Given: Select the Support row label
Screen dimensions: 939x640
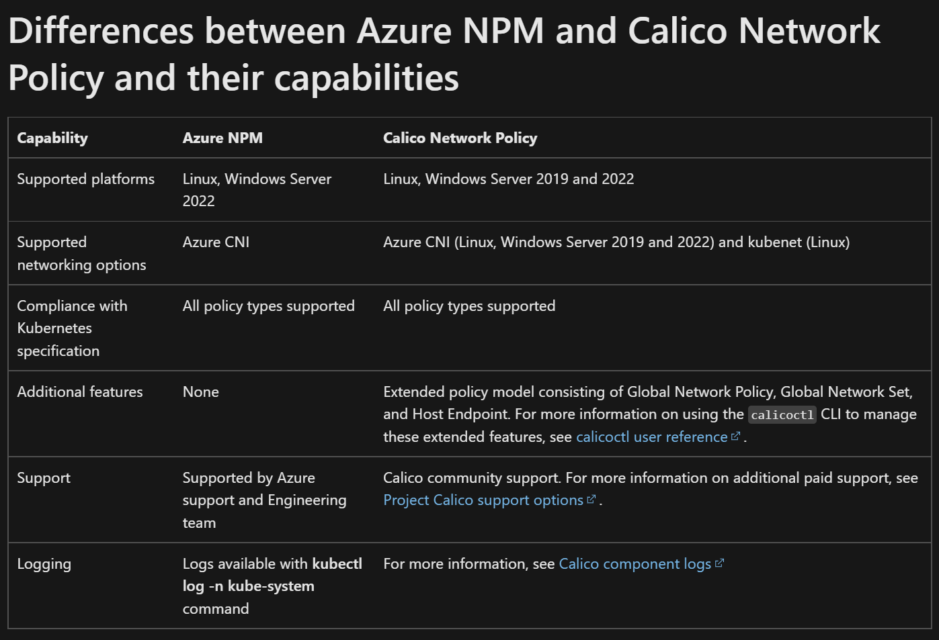Looking at the screenshot, I should click(x=44, y=478).
